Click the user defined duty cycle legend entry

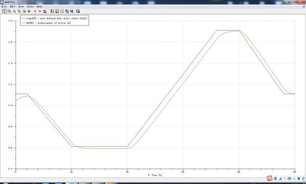click(54, 18)
